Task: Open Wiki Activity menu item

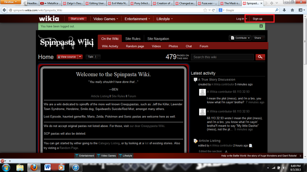Action: click(x=110, y=46)
